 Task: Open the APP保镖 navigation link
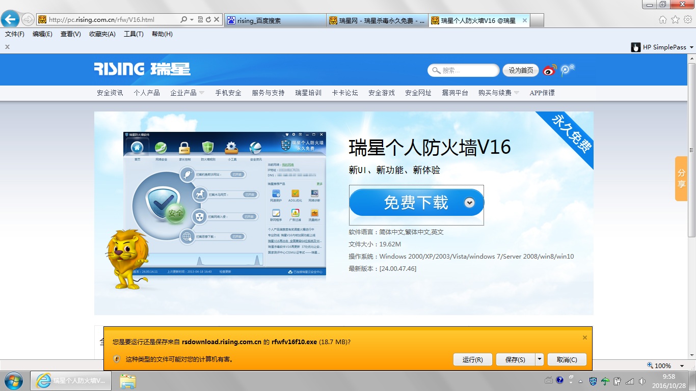click(x=542, y=93)
